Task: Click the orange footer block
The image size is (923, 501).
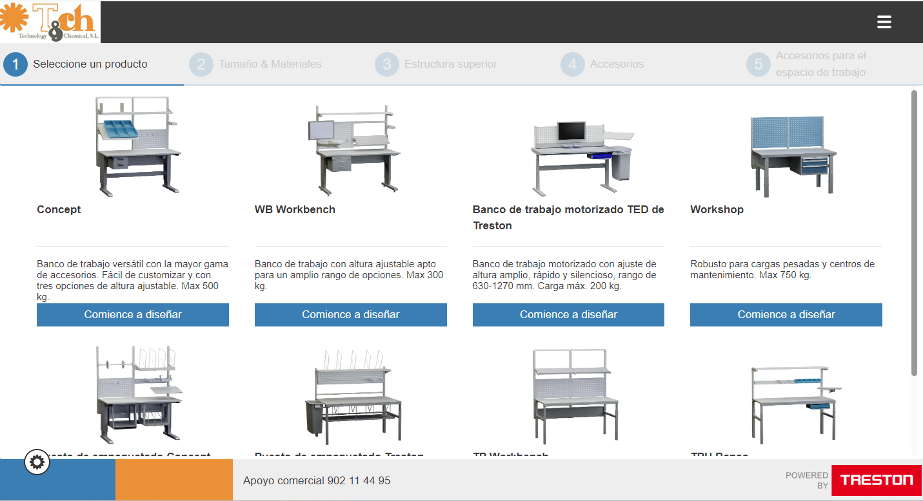Action: coord(174,480)
